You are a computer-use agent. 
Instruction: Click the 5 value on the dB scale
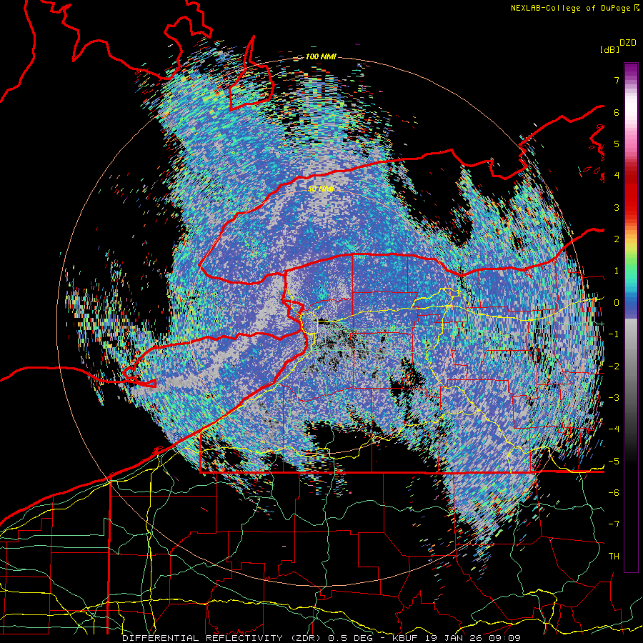coord(617,144)
